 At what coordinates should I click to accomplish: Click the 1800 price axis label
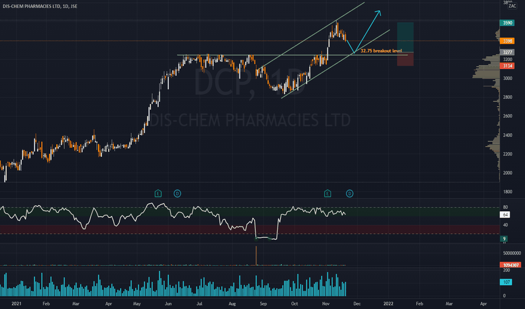tap(507, 192)
